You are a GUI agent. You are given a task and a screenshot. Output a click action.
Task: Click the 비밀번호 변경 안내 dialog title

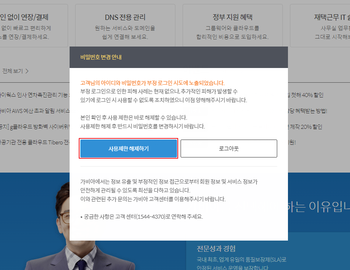tap(101, 57)
